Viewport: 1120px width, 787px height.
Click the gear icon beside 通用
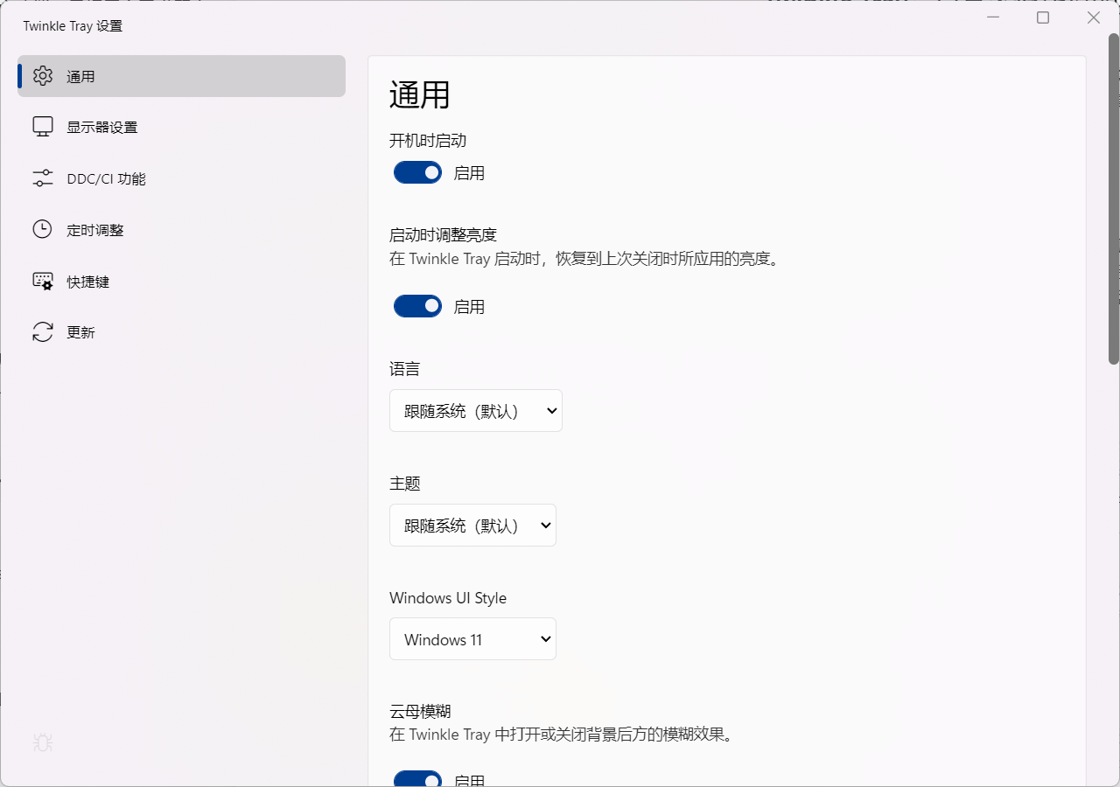click(43, 75)
